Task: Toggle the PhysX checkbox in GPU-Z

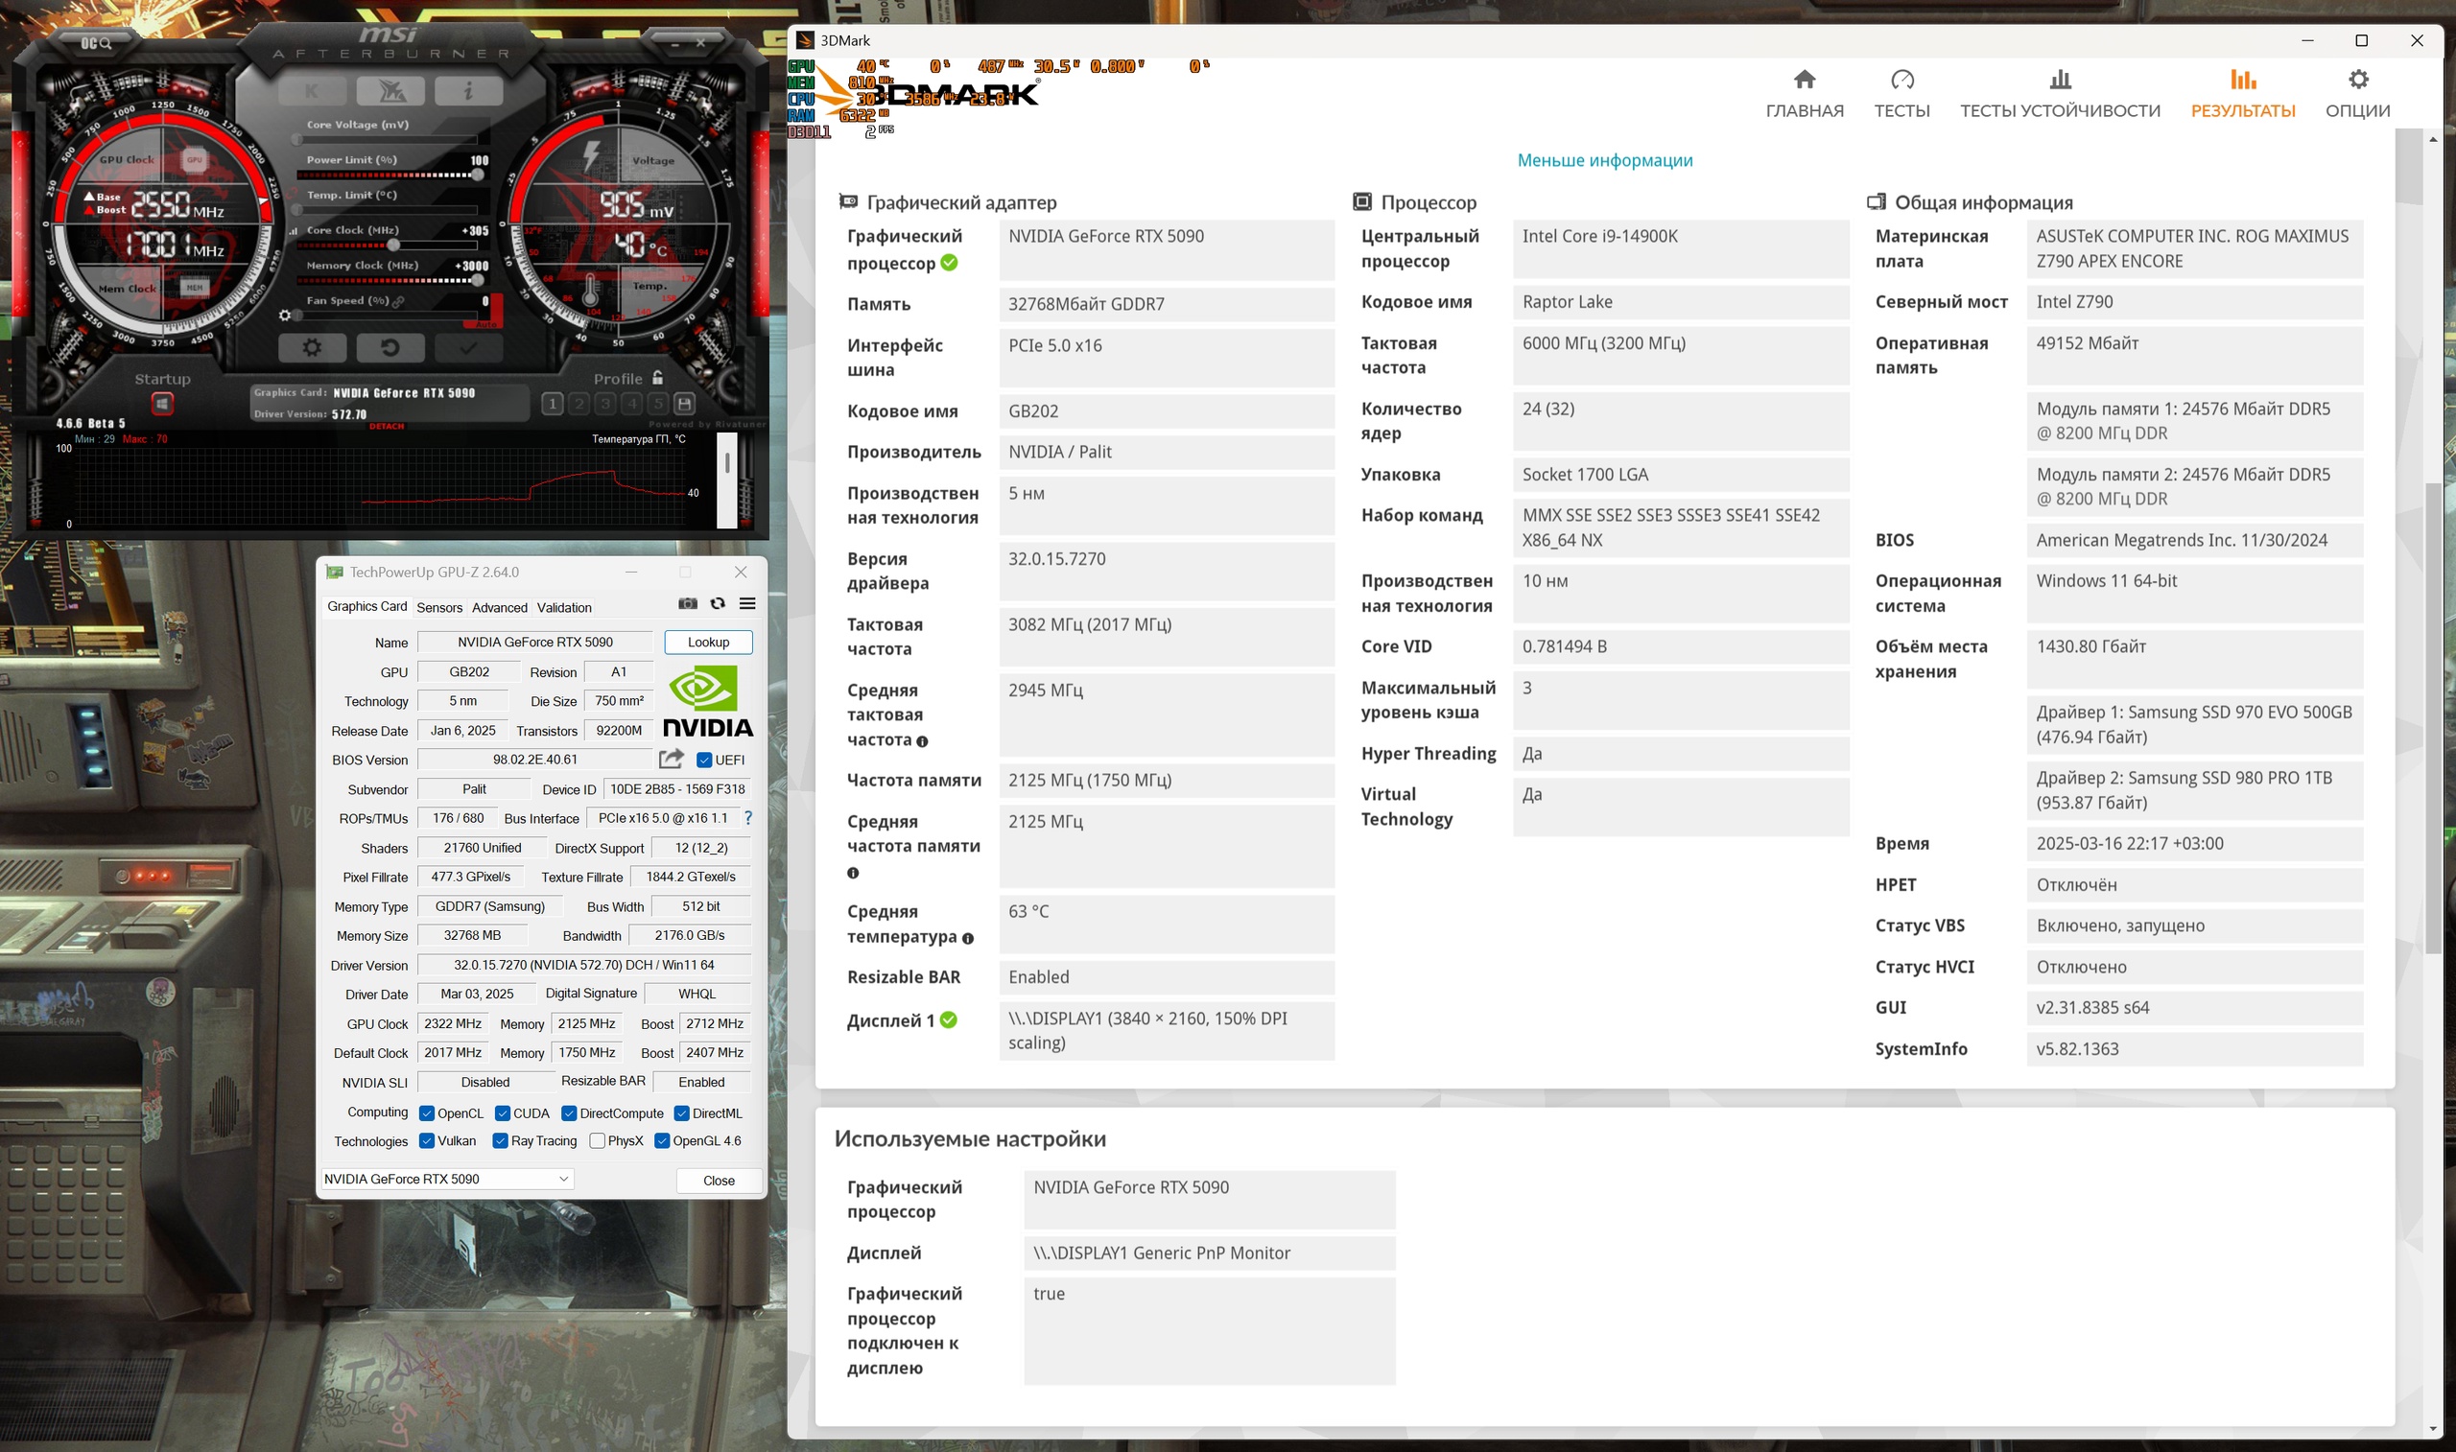Action: coord(597,1141)
